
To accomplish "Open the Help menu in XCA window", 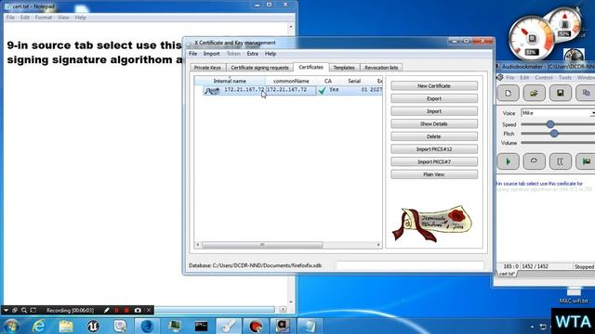I will click(271, 54).
